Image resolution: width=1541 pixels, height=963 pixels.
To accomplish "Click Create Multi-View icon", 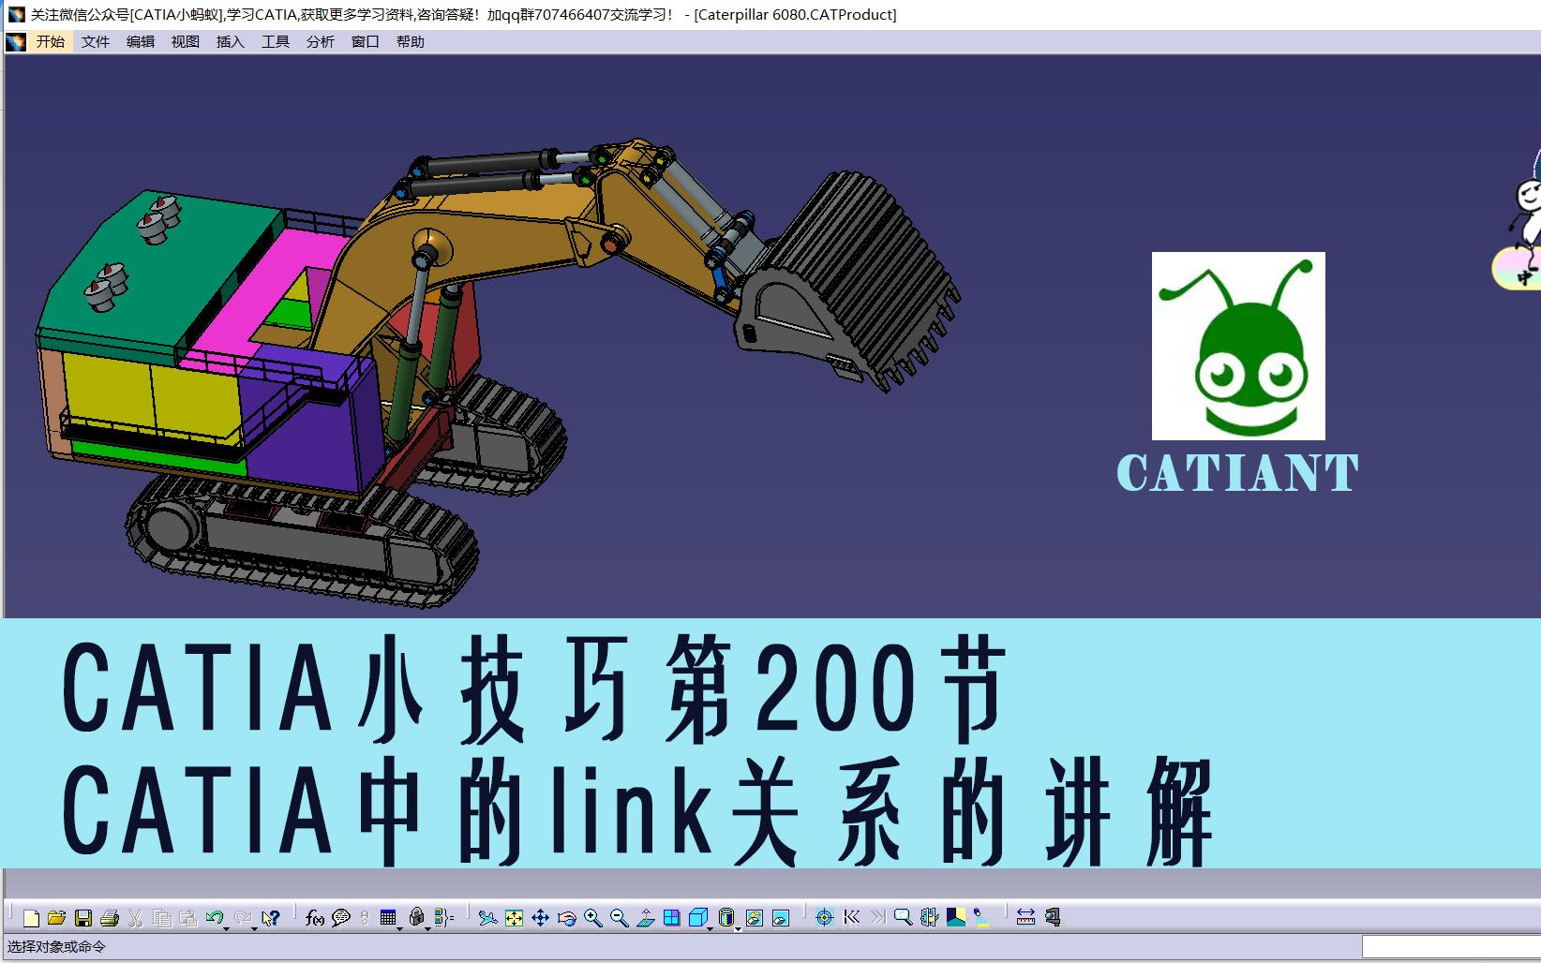I will (671, 918).
